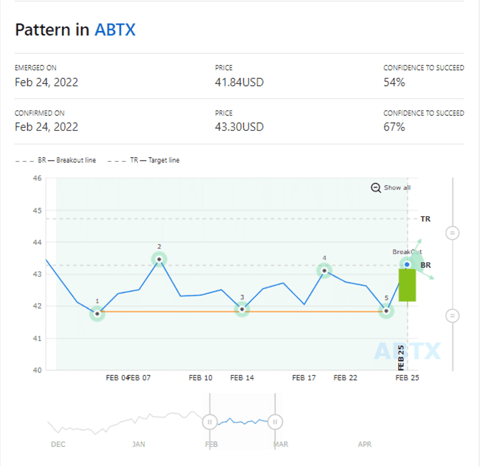Click the ABTX ticker link in the title
The image size is (480, 467).
pyautogui.click(x=115, y=30)
